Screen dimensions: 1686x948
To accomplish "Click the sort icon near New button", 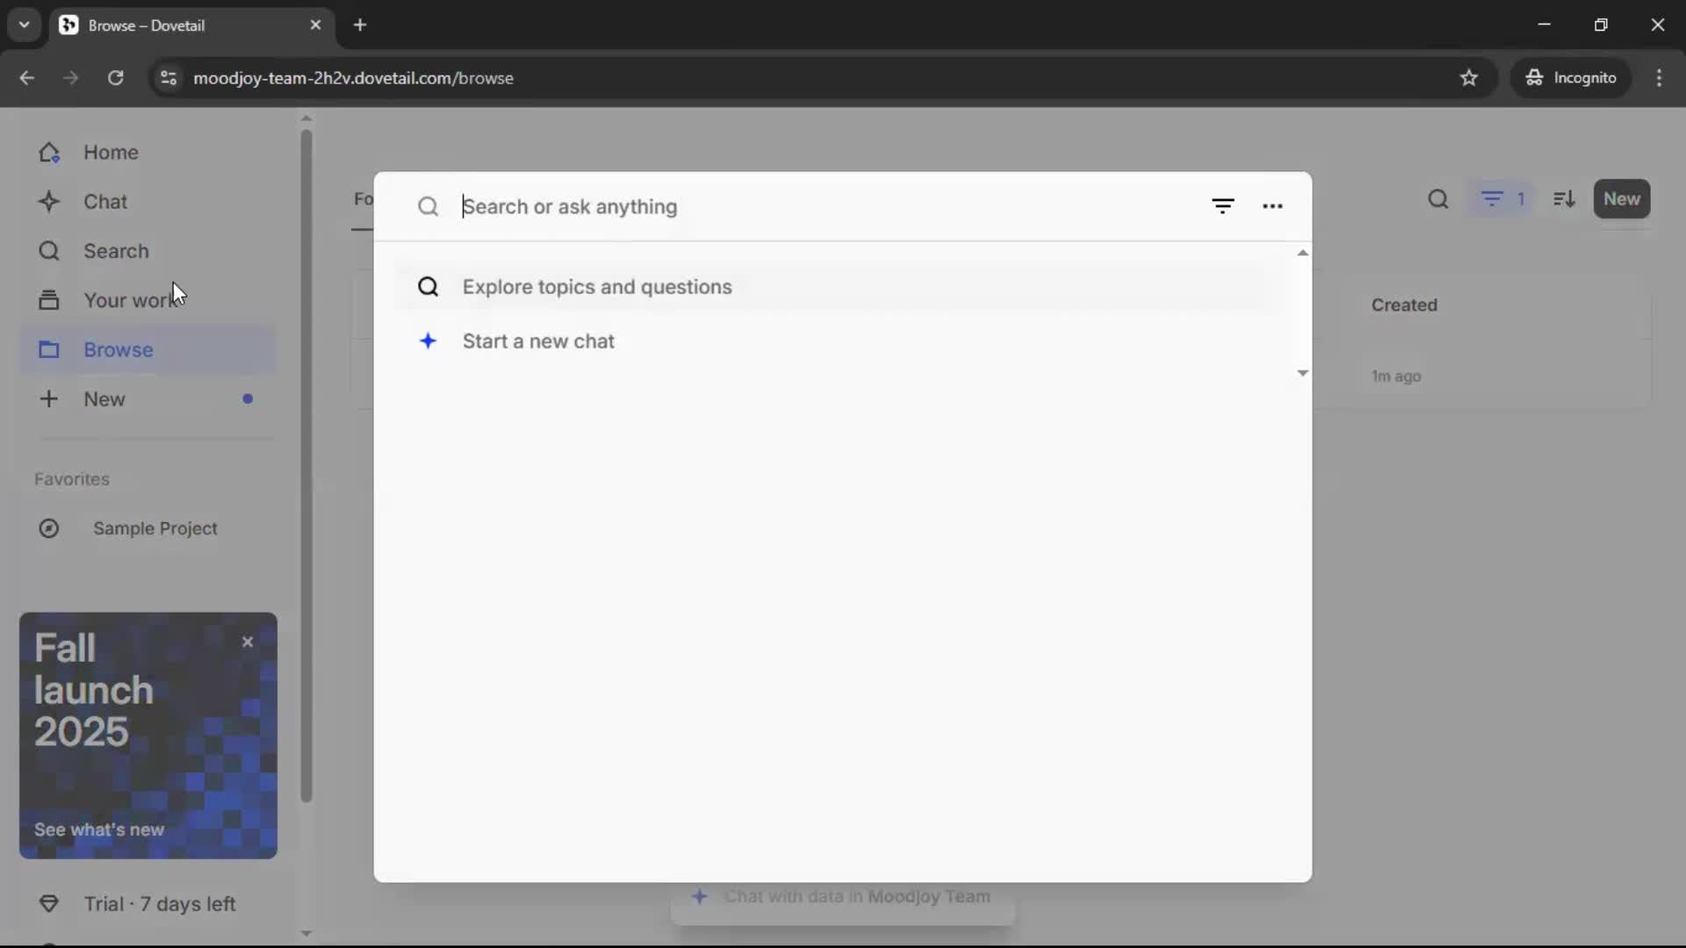I will coord(1564,199).
